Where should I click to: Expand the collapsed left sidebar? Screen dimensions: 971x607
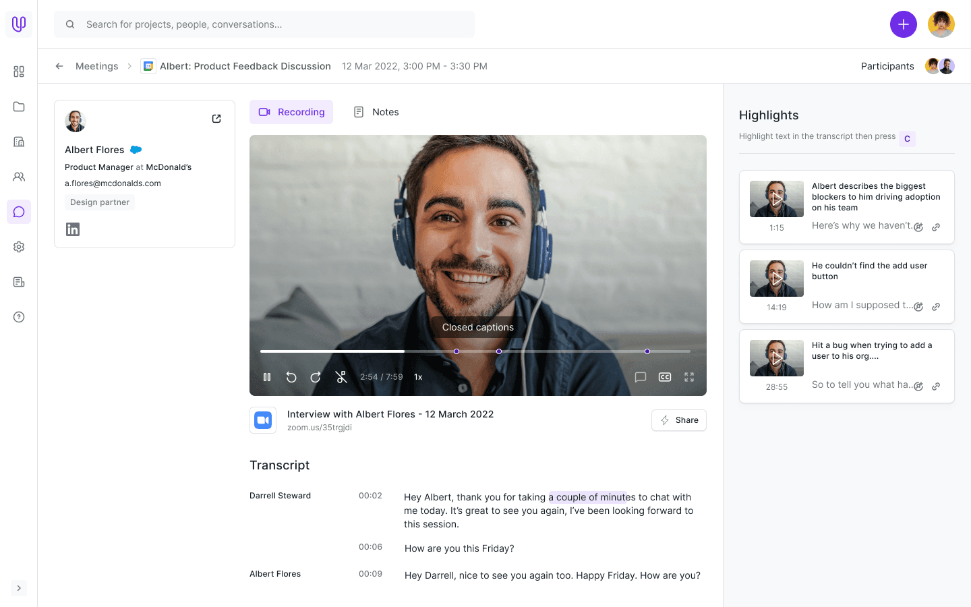tap(19, 588)
